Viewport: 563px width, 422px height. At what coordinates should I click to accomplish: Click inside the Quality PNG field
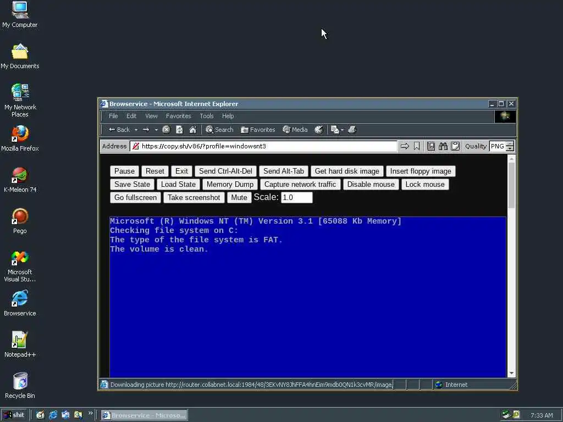coord(497,146)
